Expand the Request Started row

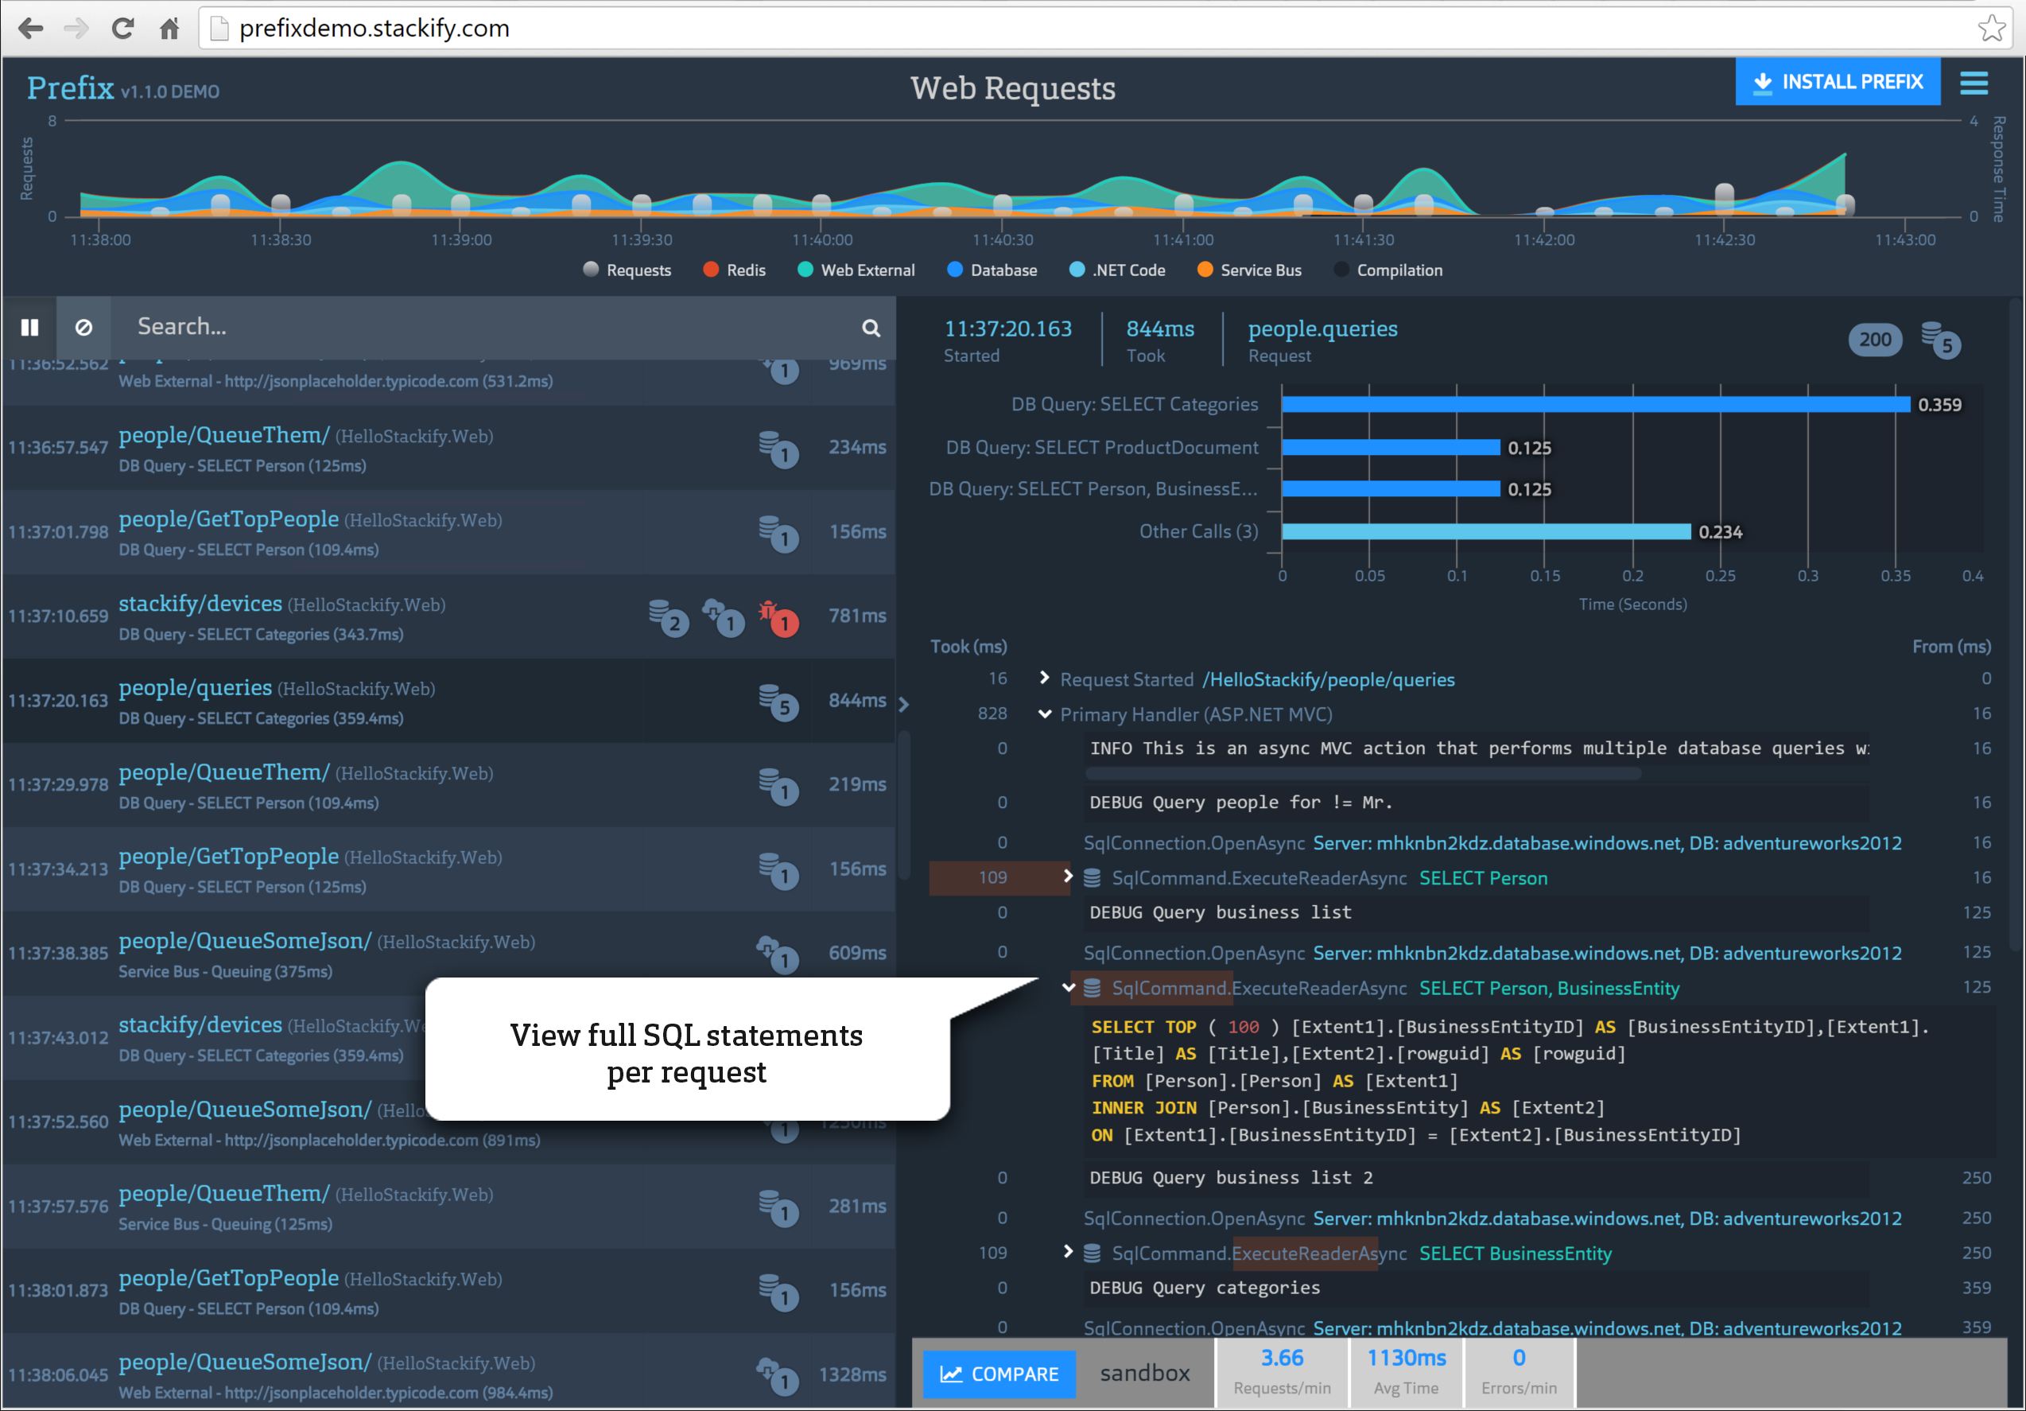point(1045,678)
